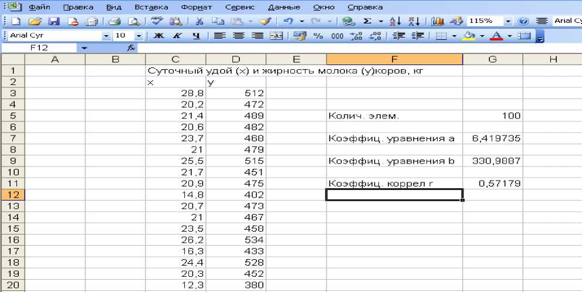This screenshot has height=292, width=582.
Task: Open the 115% zoom dropdown
Action: coord(508,21)
